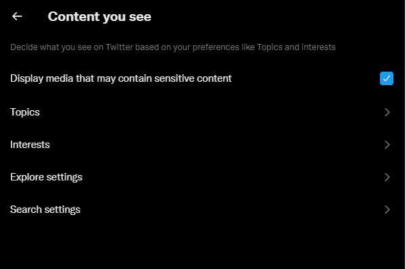
Task: Uncheck the sensitive content checkbox
Action: (x=386, y=78)
